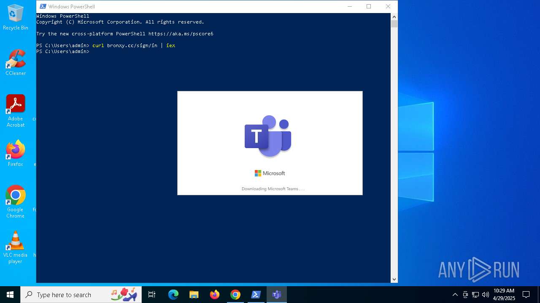
Task: Launch VLC media player from desktop
Action: coord(16,247)
